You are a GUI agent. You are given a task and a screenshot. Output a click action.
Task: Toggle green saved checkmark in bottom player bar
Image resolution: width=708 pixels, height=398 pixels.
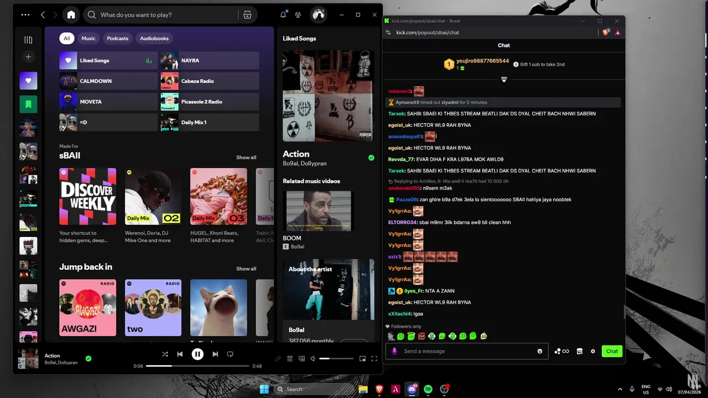[88, 359]
